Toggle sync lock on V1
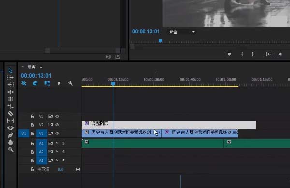290x188 pixels. tap(50, 133)
